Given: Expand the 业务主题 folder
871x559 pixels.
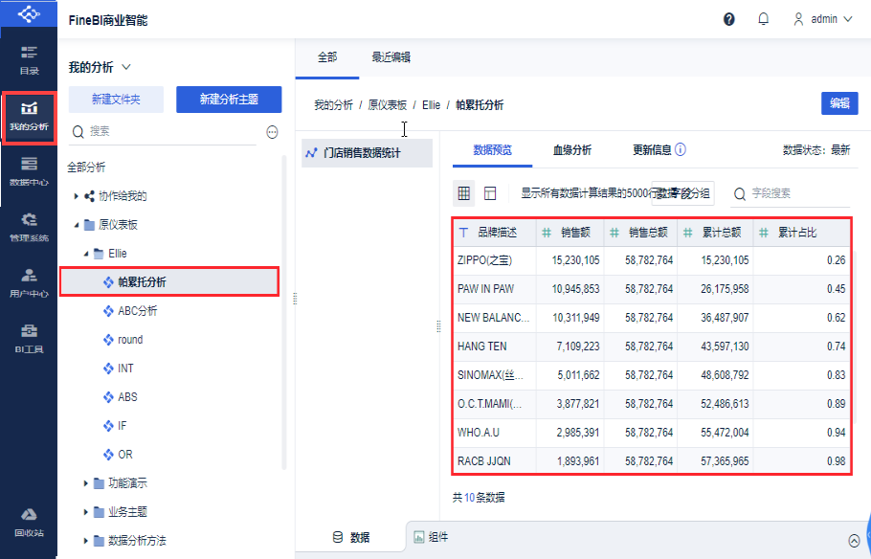Looking at the screenshot, I should [x=85, y=512].
